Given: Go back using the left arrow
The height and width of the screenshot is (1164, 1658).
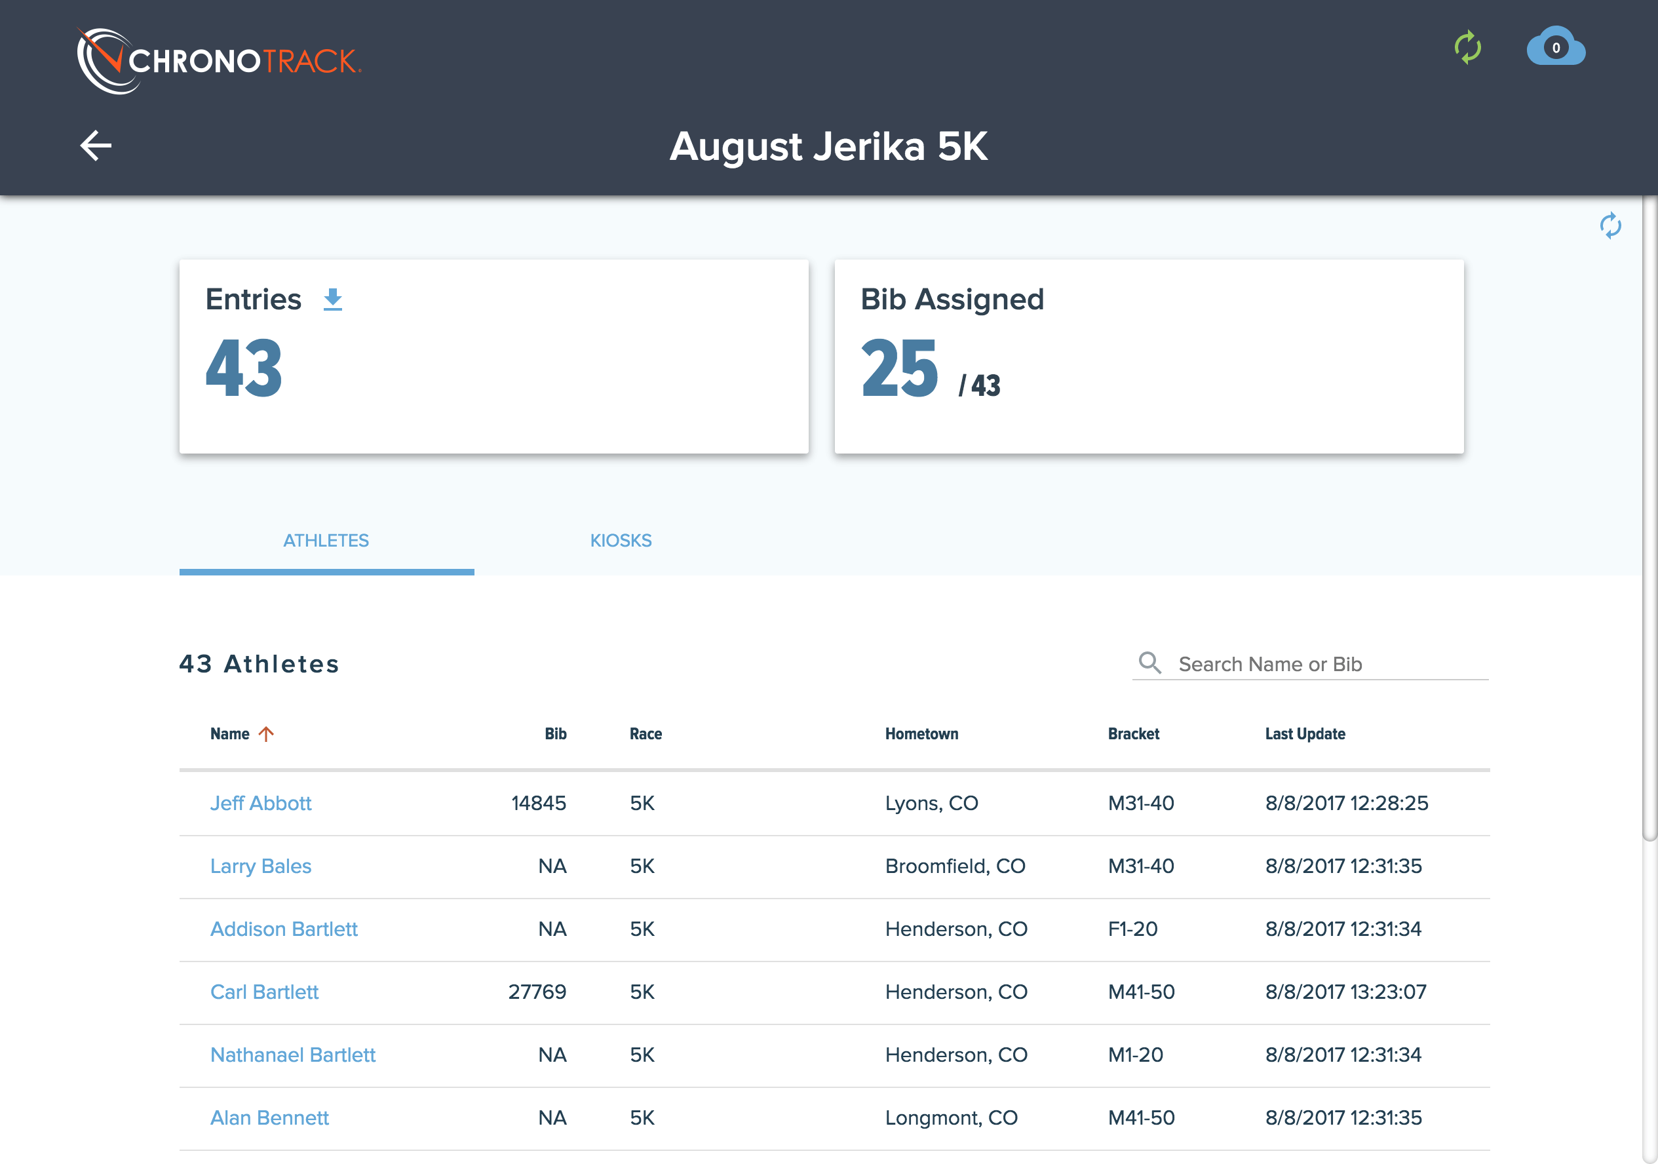Looking at the screenshot, I should click(95, 145).
